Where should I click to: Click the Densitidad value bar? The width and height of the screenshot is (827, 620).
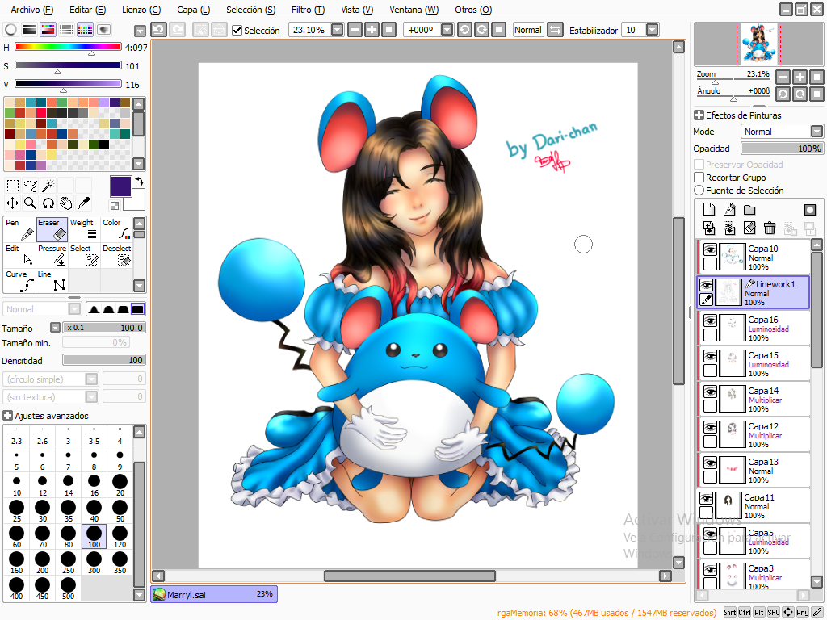[x=104, y=360]
